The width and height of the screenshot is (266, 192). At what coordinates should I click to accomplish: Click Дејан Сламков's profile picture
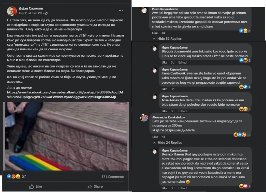(12, 11)
